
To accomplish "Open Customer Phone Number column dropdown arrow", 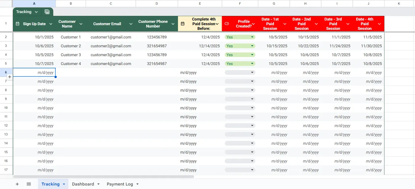I will click(173, 24).
